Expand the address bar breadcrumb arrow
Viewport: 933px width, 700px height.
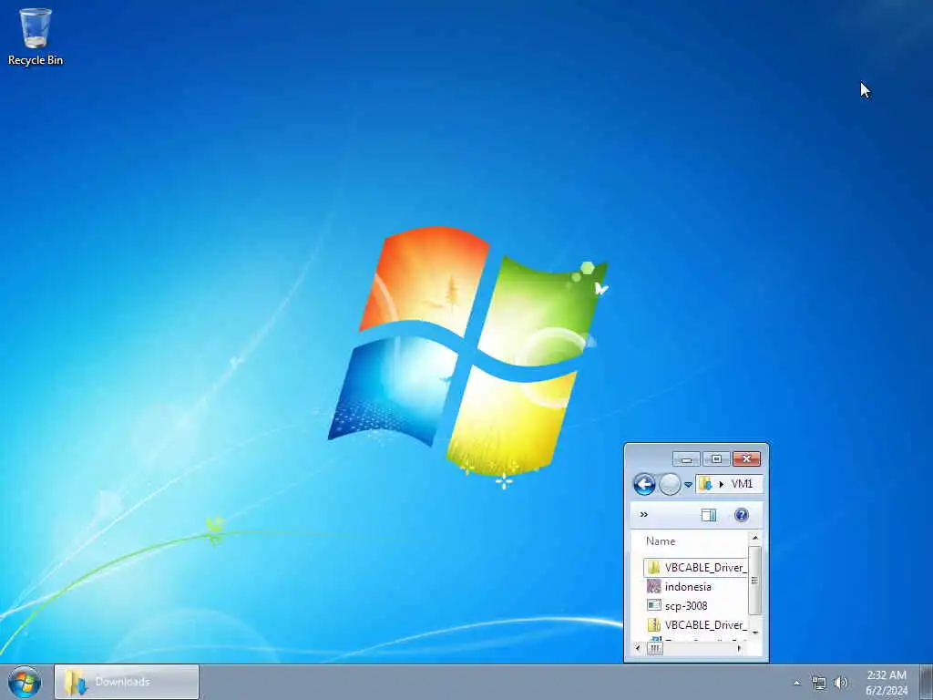(x=722, y=485)
